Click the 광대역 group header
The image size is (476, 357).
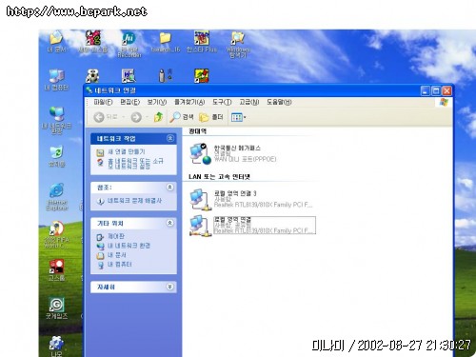click(198, 130)
